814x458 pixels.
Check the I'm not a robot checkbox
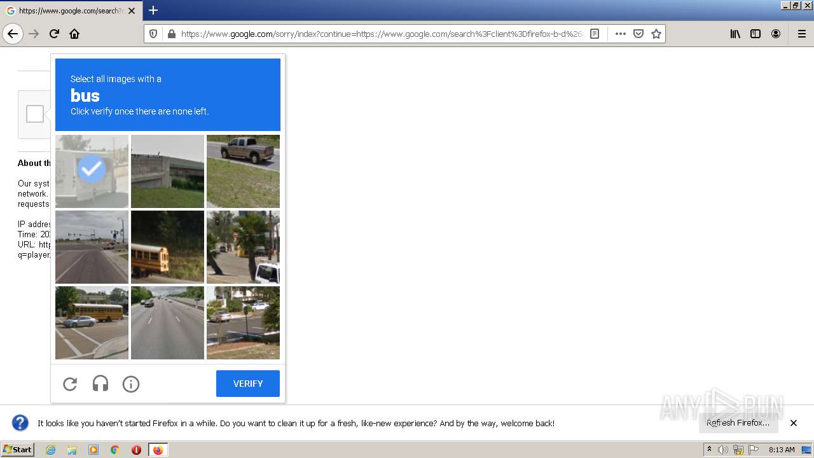point(35,114)
